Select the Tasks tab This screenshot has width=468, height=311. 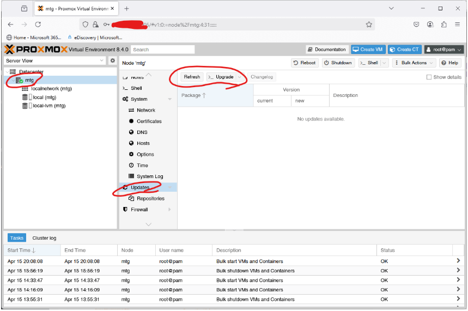click(x=16, y=238)
